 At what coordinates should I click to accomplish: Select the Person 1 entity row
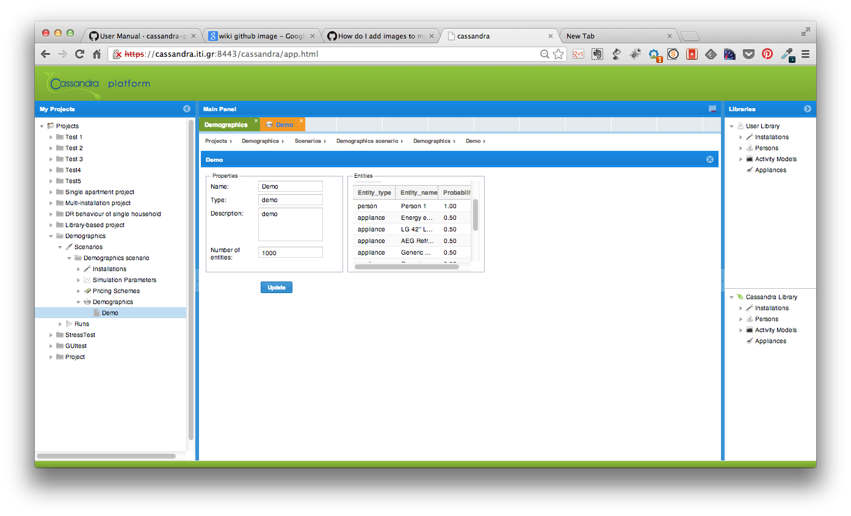(412, 206)
